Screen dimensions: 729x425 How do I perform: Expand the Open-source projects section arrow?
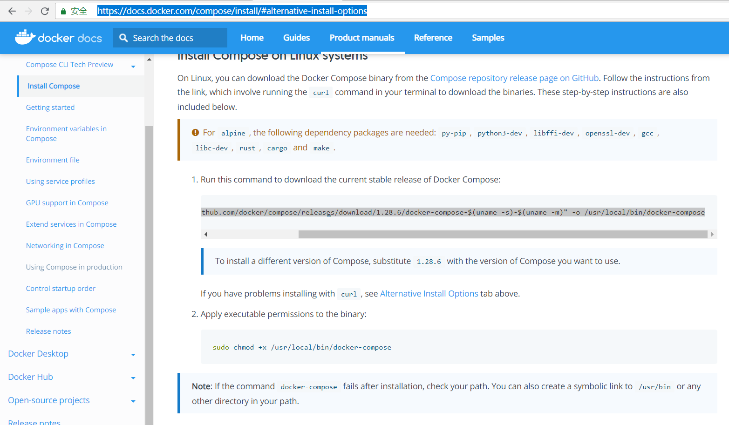[x=133, y=401]
